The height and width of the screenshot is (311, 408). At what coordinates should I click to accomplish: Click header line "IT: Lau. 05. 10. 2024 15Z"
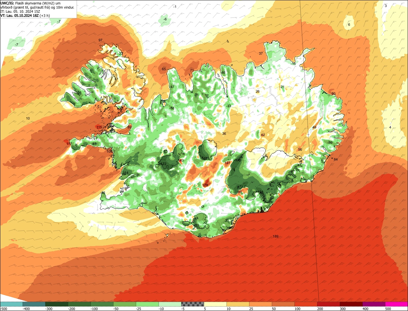pos(20,11)
